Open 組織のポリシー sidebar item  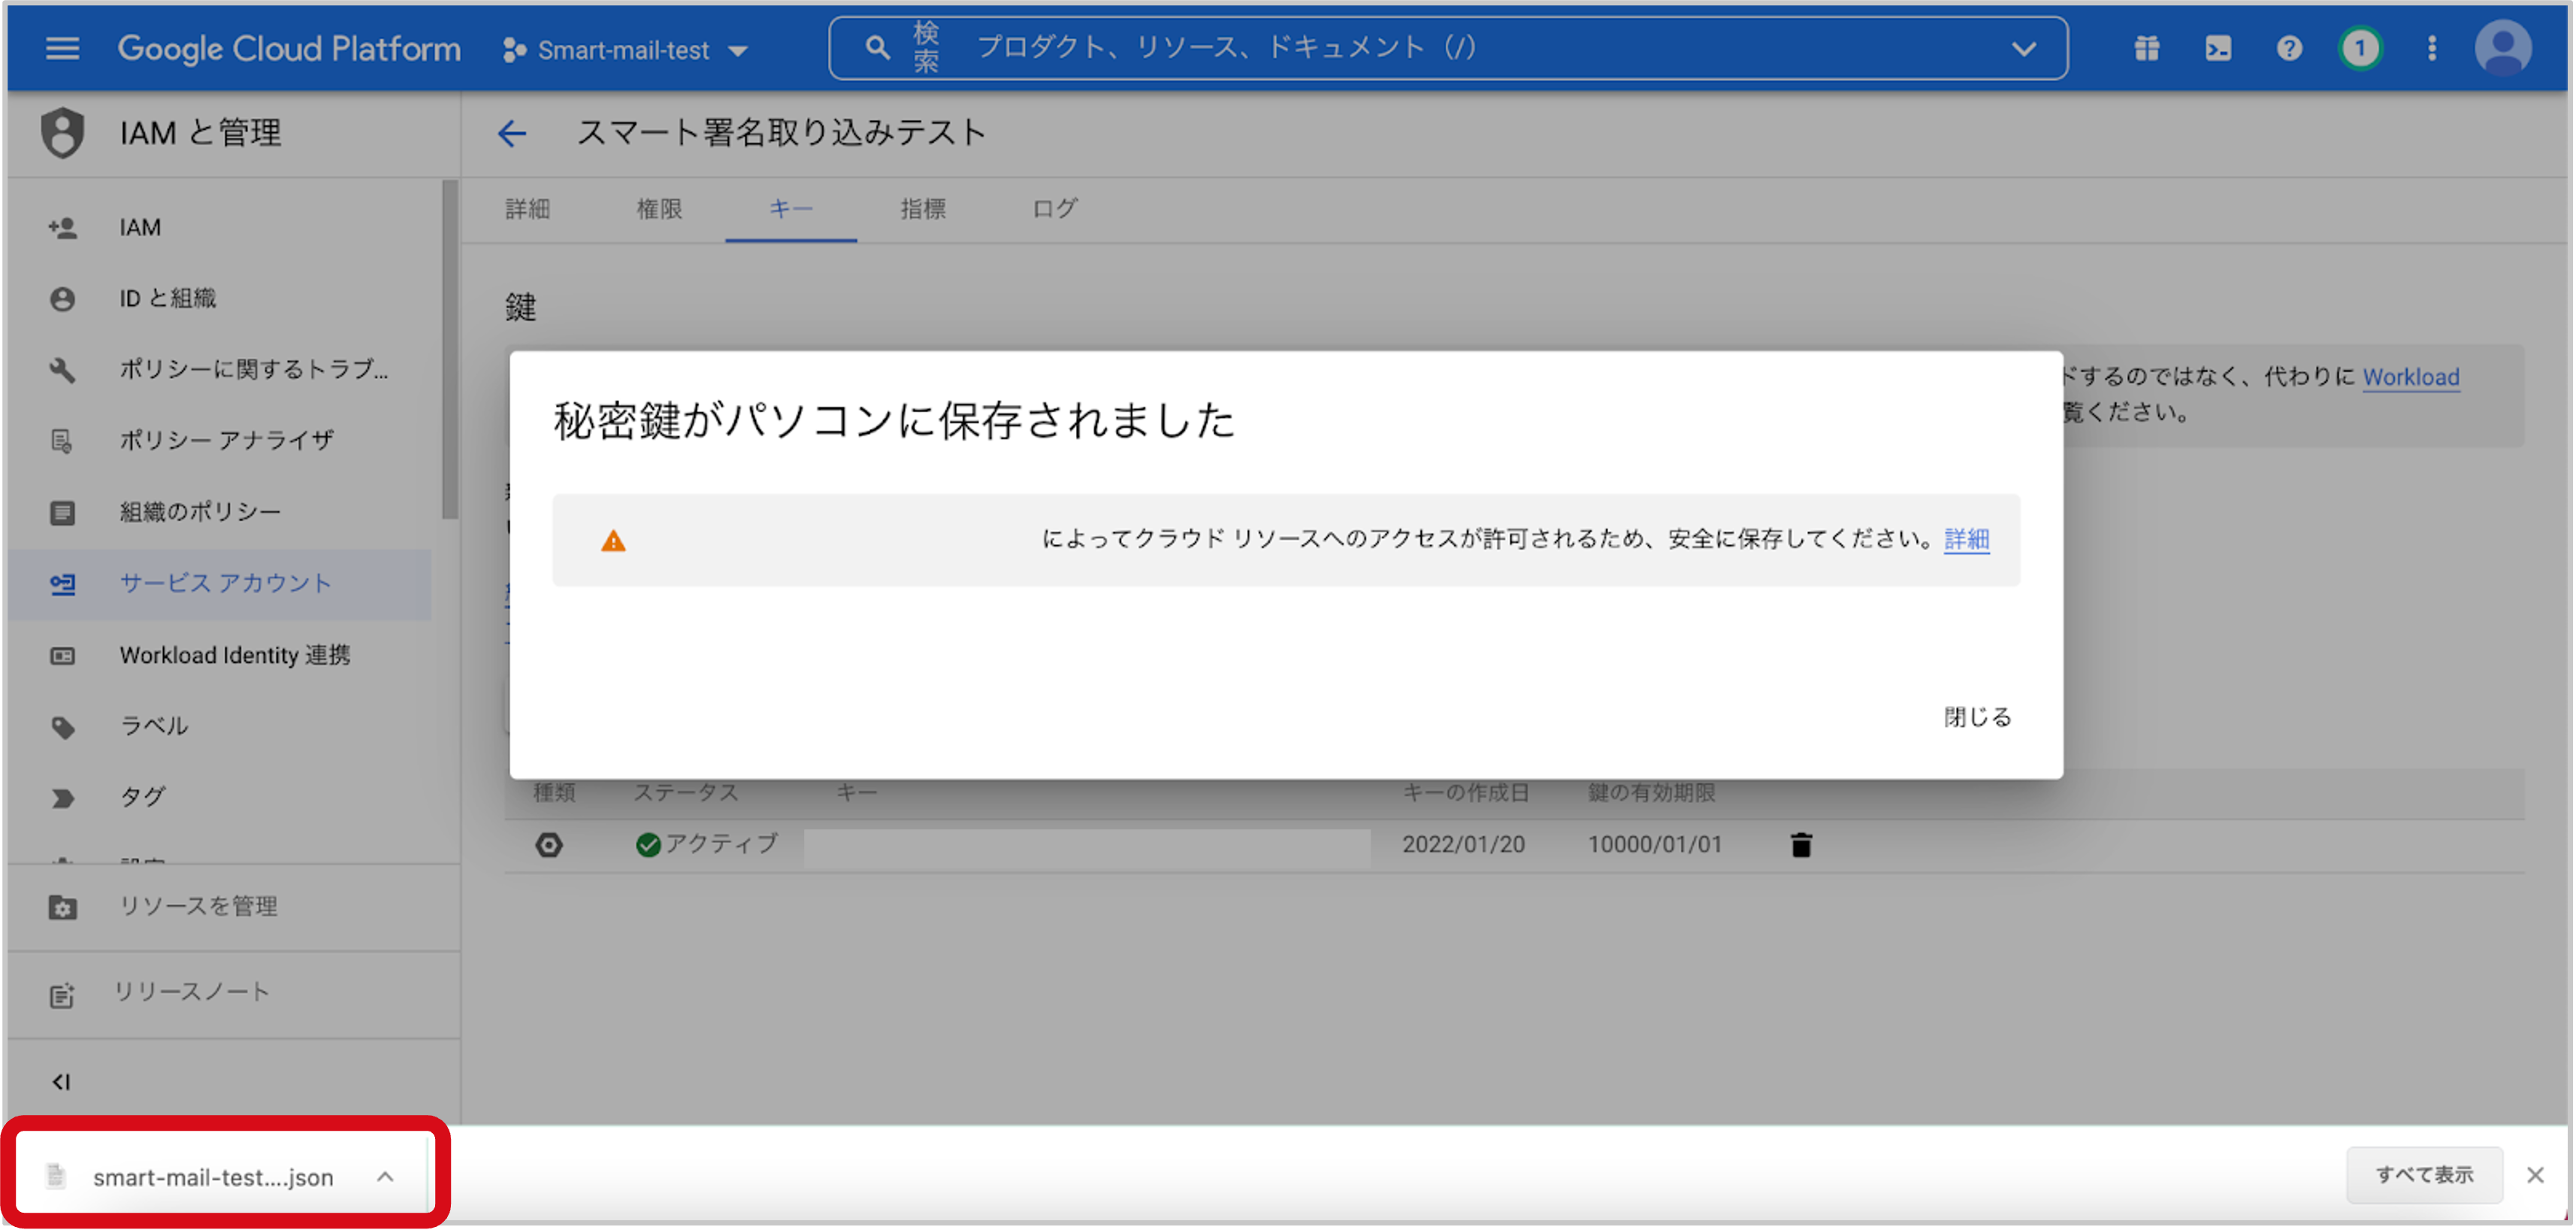[x=220, y=513]
